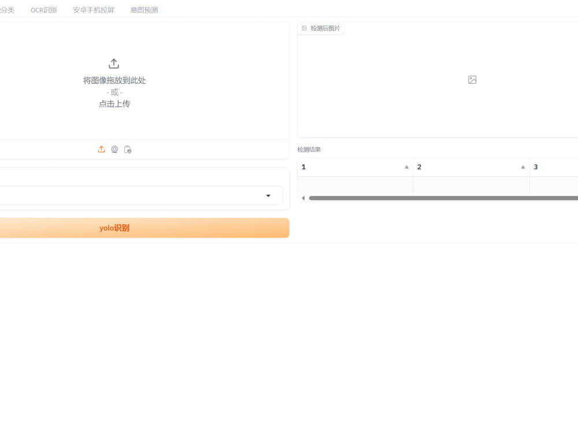Screen dimensions: 578x433
Task: Switch to the OCR识别 tab
Action: click(43, 10)
